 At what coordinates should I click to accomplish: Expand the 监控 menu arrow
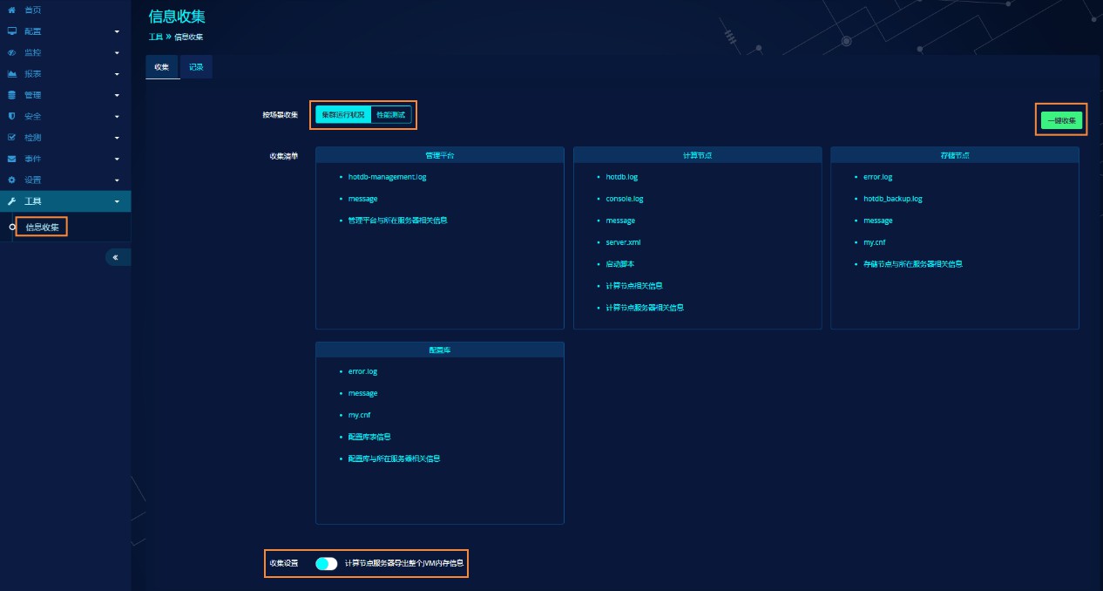[x=118, y=53]
